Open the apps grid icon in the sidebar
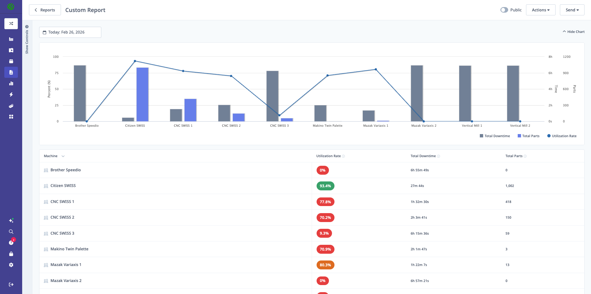Viewport: 591px width, 294px height. [x=11, y=117]
